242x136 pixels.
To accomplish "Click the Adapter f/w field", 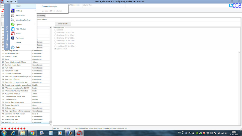I will [104, 6].
